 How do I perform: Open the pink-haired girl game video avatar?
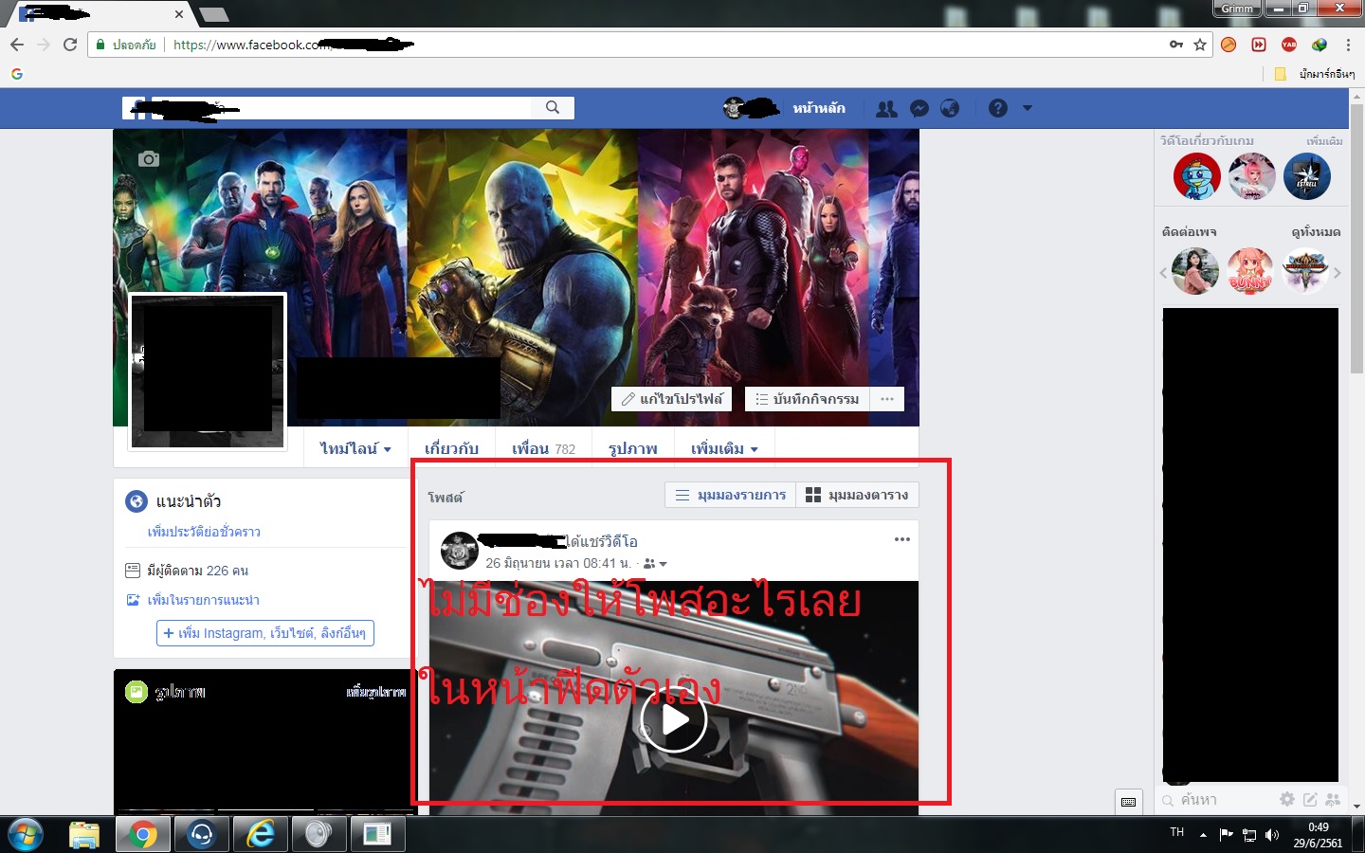point(1251,176)
